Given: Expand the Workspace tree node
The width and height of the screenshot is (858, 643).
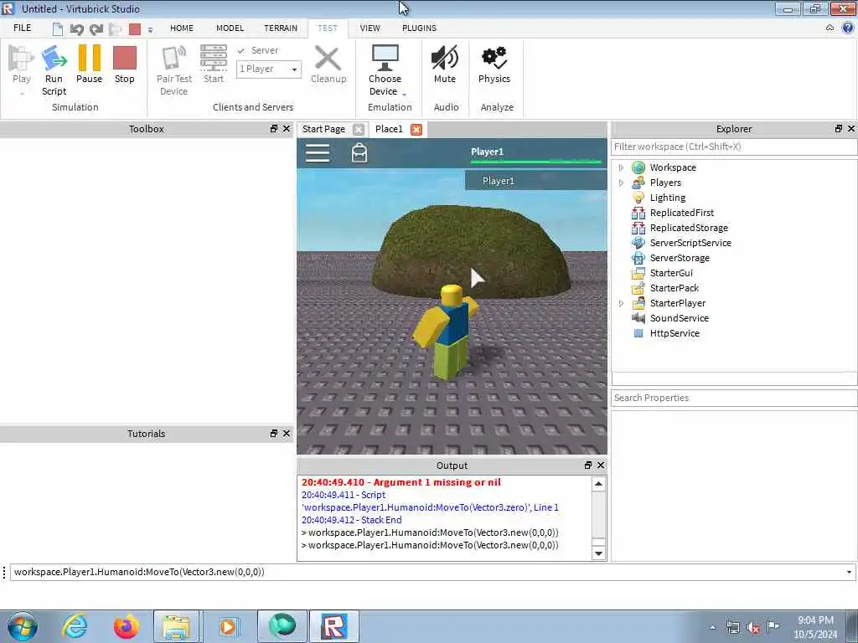Looking at the screenshot, I should [x=621, y=167].
